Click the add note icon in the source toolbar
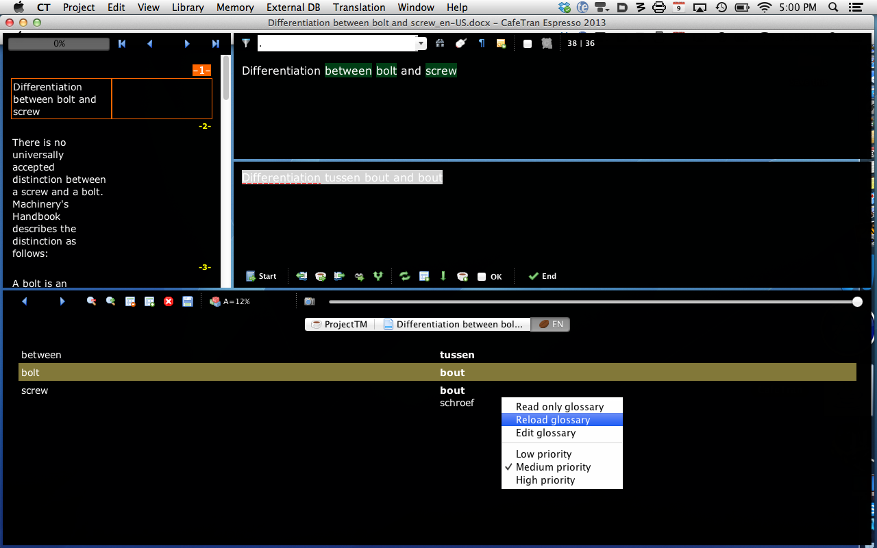 (501, 43)
